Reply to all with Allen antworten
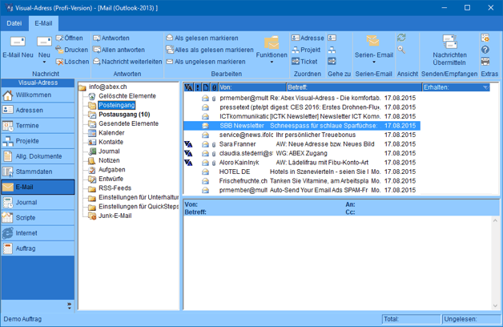The image size is (503, 327). point(119,50)
